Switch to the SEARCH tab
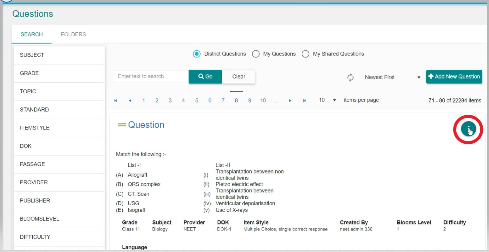This screenshot has width=489, height=252. (x=31, y=34)
